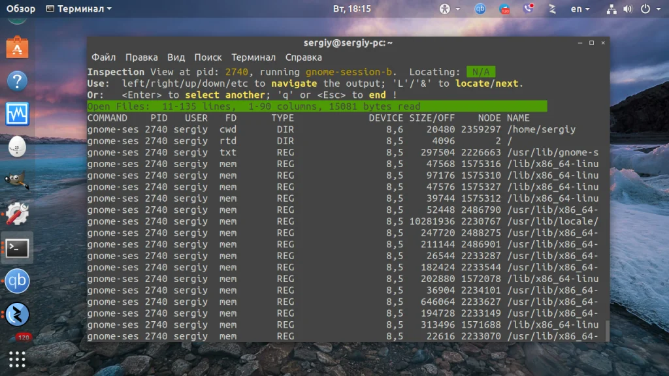Click the terminal vertical scrollbar
This screenshot has height=376, width=669.
pos(607,331)
